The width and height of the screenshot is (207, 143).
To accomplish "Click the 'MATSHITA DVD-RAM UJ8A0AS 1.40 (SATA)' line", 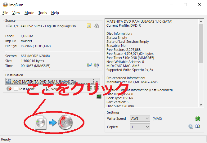I will (139, 21).
